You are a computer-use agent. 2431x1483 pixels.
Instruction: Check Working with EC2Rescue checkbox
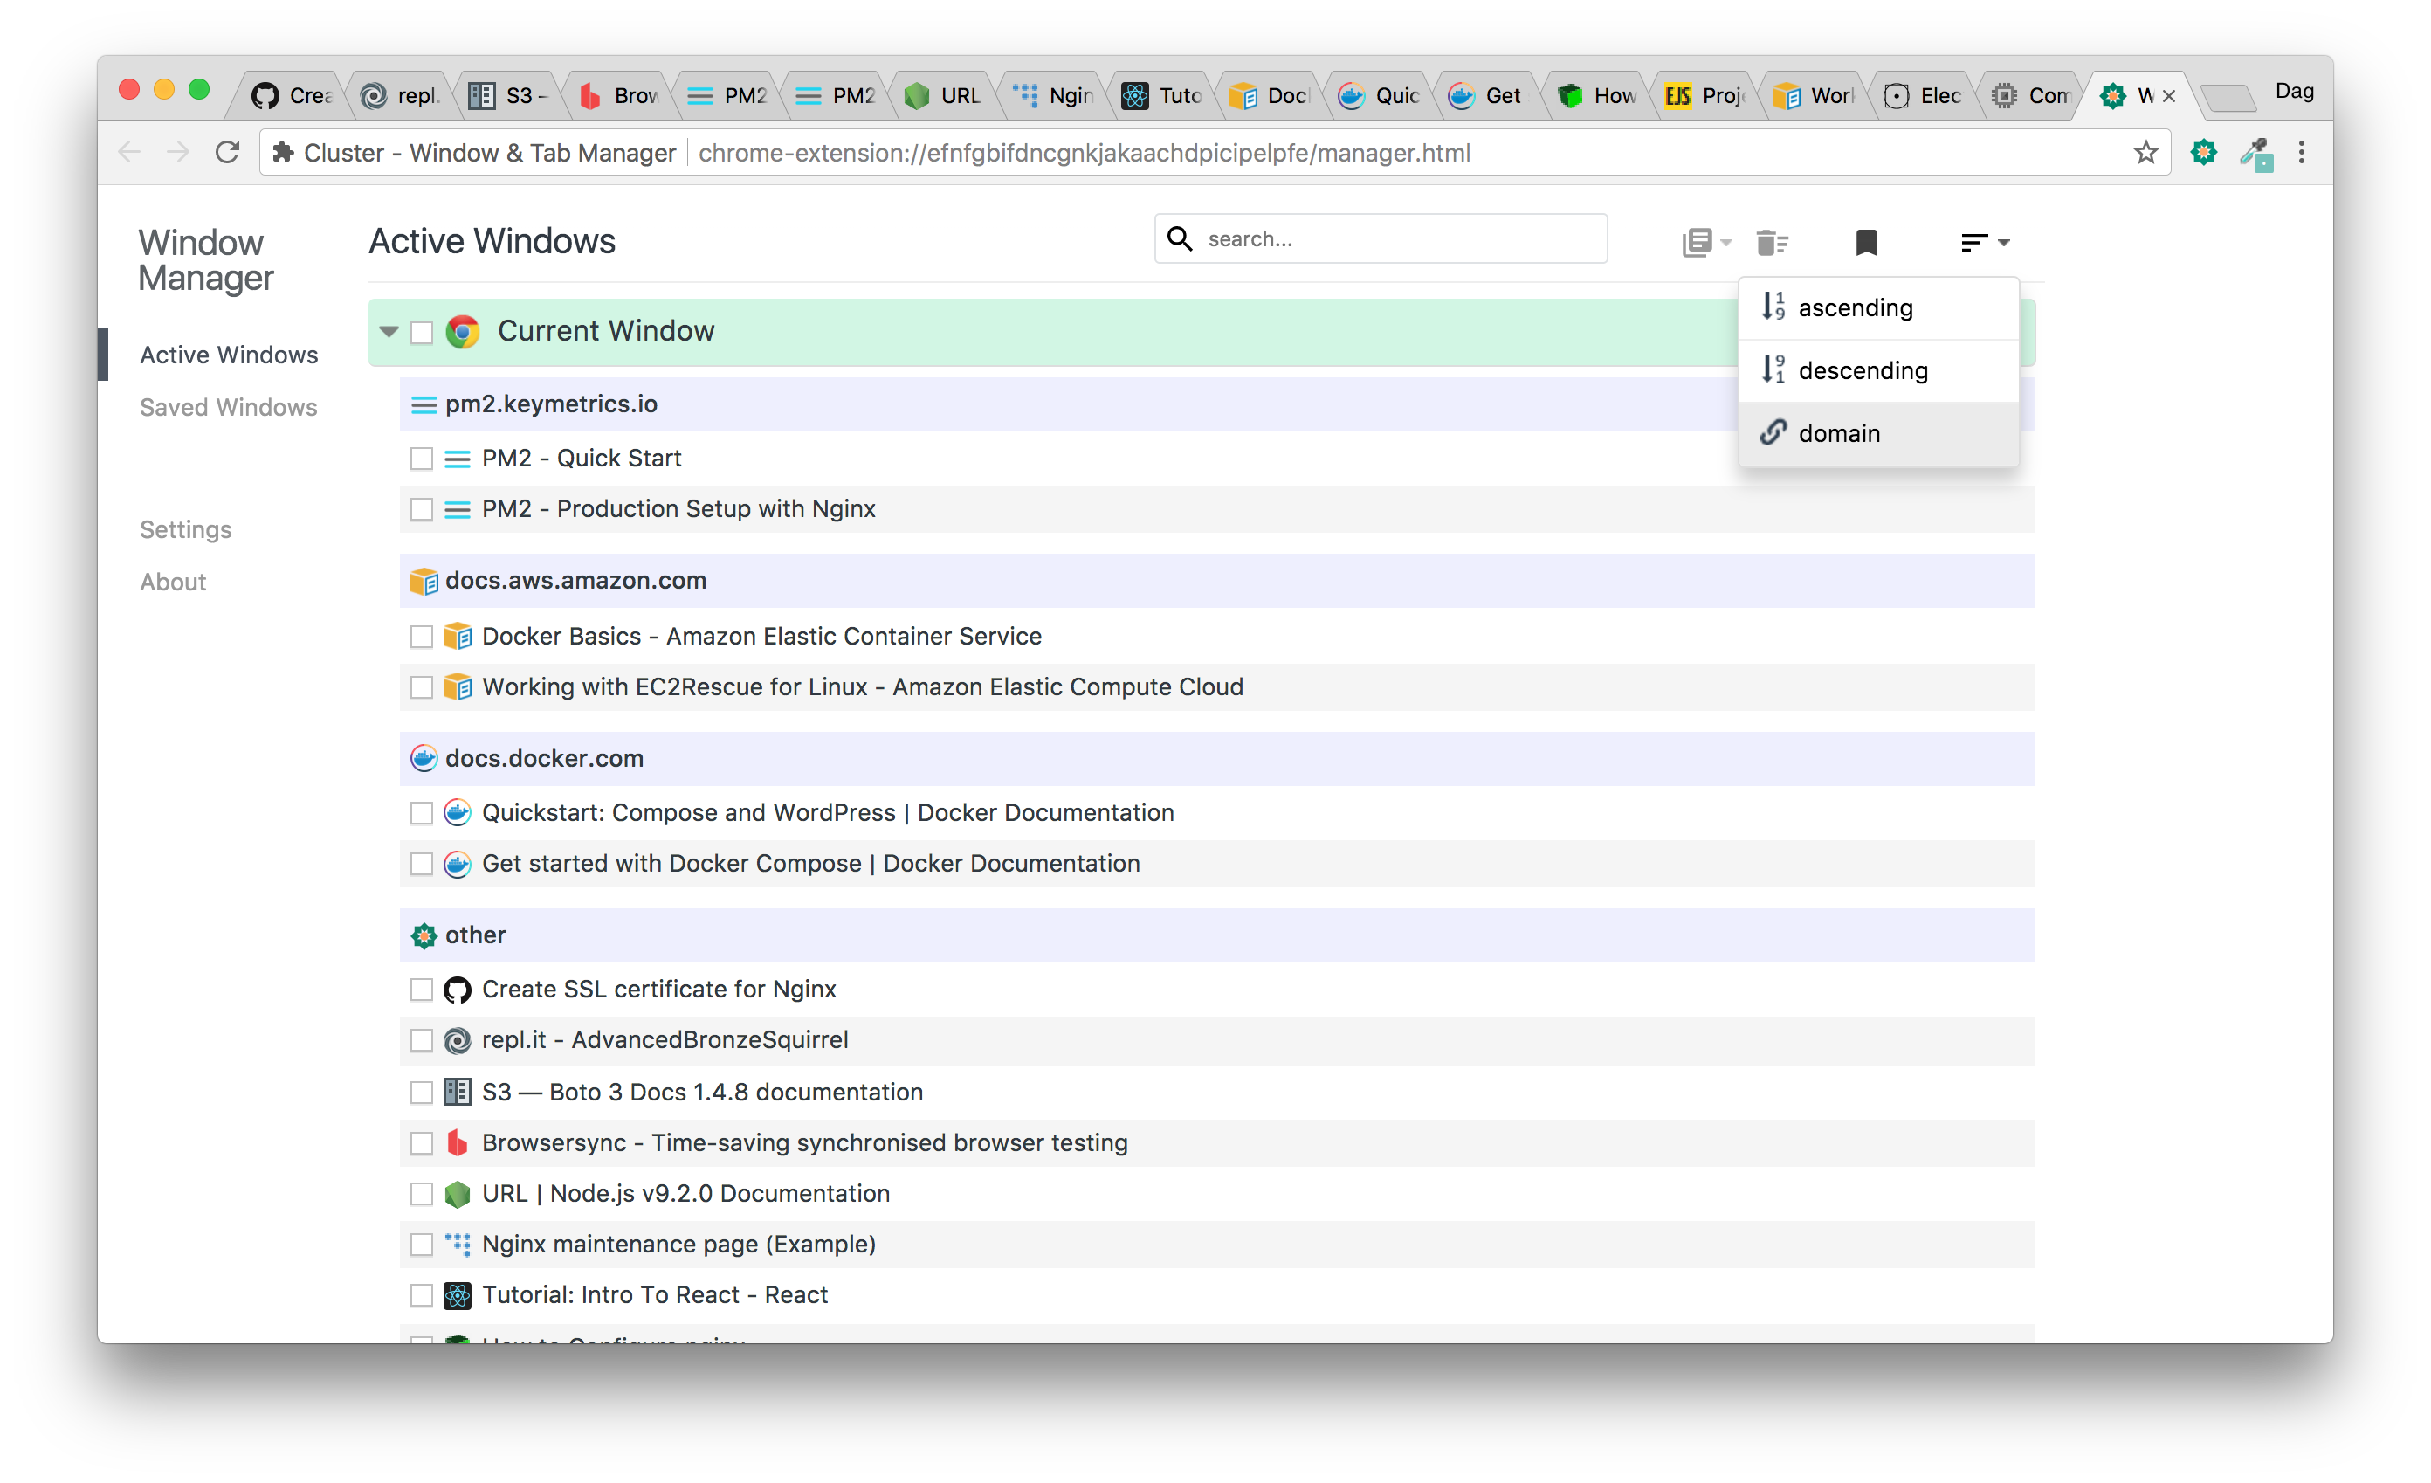pyautogui.click(x=421, y=687)
